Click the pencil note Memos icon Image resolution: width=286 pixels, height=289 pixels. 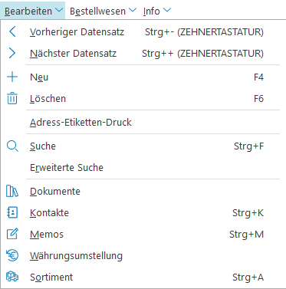[x=12, y=234]
